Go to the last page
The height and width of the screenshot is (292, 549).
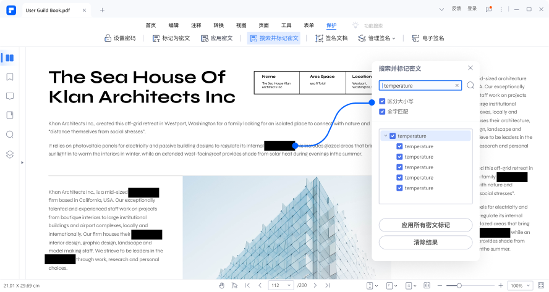328,286
